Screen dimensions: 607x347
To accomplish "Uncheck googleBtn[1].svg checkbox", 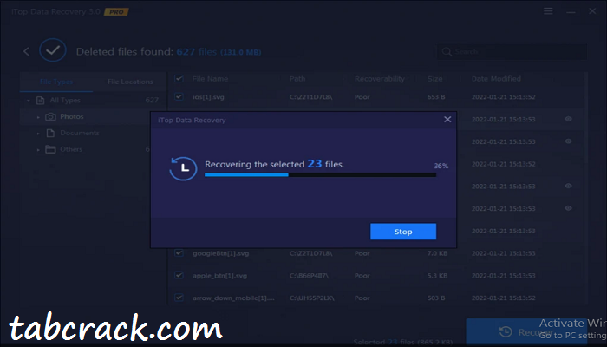I will pos(179,253).
